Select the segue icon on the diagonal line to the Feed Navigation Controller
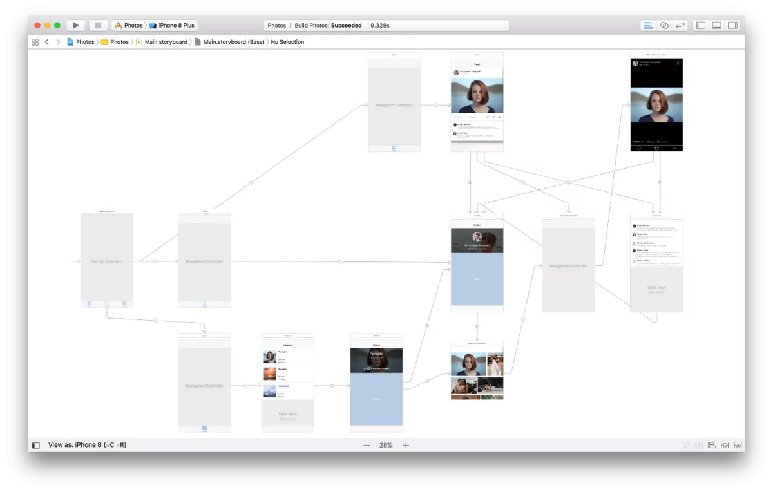Viewport: 773px width, 492px height. [x=251, y=183]
